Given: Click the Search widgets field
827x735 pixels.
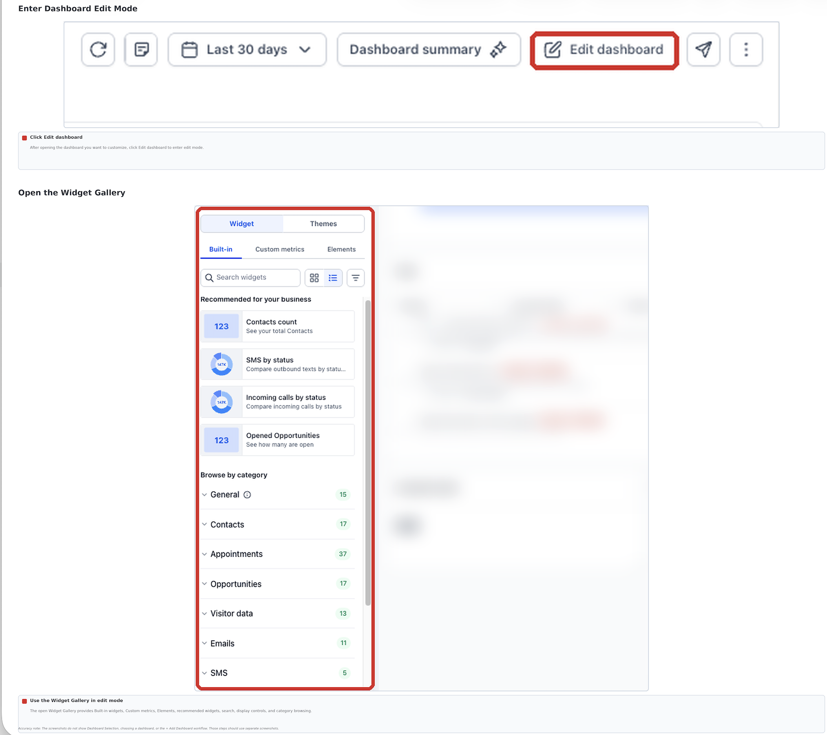Looking at the screenshot, I should coord(250,277).
